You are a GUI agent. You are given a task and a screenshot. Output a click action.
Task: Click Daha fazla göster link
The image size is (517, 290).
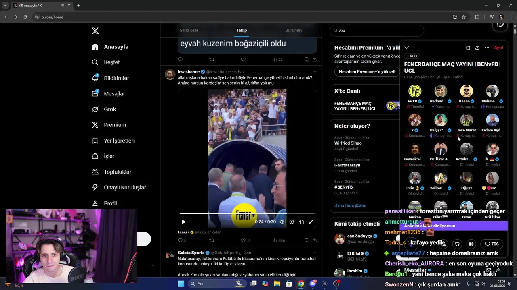point(350,205)
